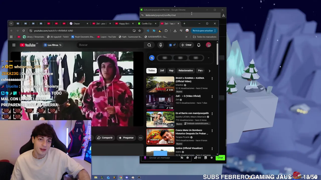This screenshot has height=180, width=321.
Task: Open the Chrome tab search dropdown
Action: [x=11, y=23]
